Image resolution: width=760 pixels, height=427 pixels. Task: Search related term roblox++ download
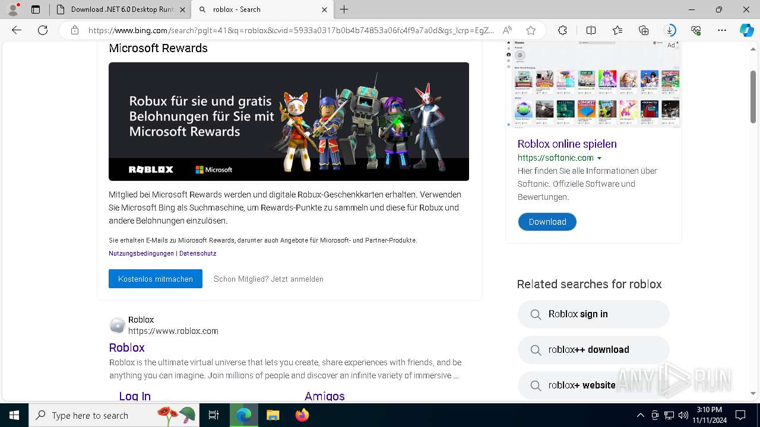pyautogui.click(x=594, y=350)
